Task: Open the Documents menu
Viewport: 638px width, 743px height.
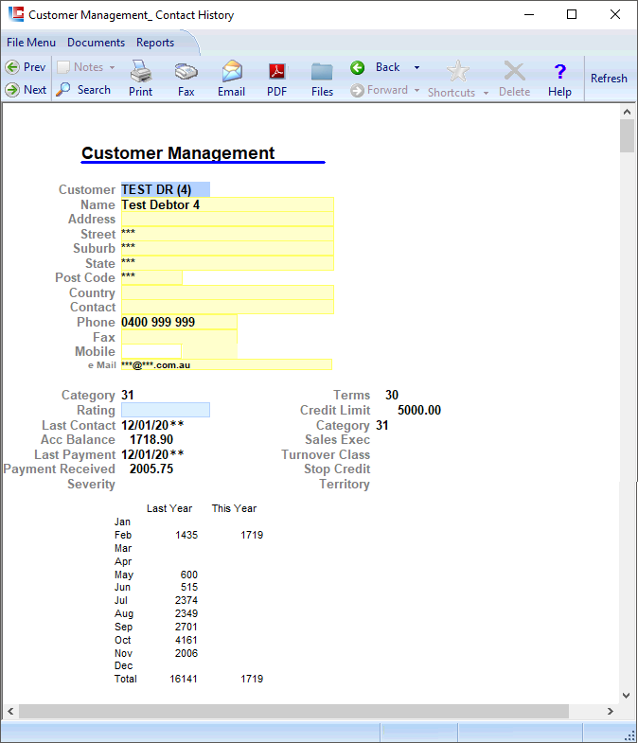Action: click(96, 43)
